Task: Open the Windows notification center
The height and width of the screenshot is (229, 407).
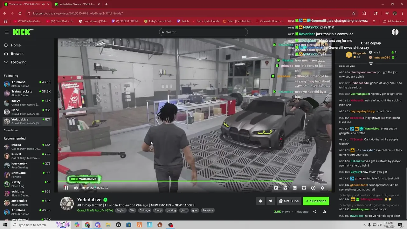Action: pyautogui.click(x=400, y=225)
